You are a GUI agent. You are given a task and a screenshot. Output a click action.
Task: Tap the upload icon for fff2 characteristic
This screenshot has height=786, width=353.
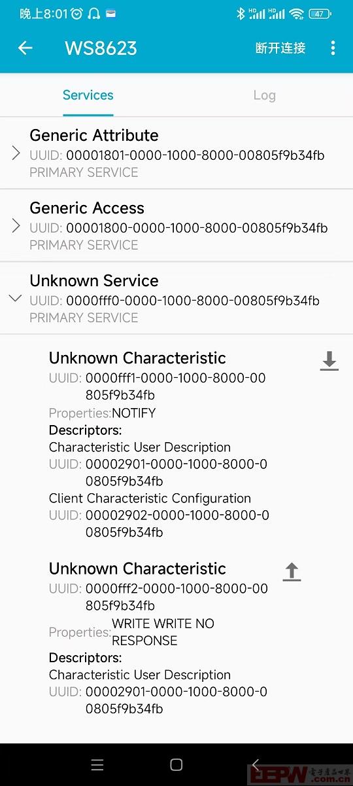coord(292,572)
